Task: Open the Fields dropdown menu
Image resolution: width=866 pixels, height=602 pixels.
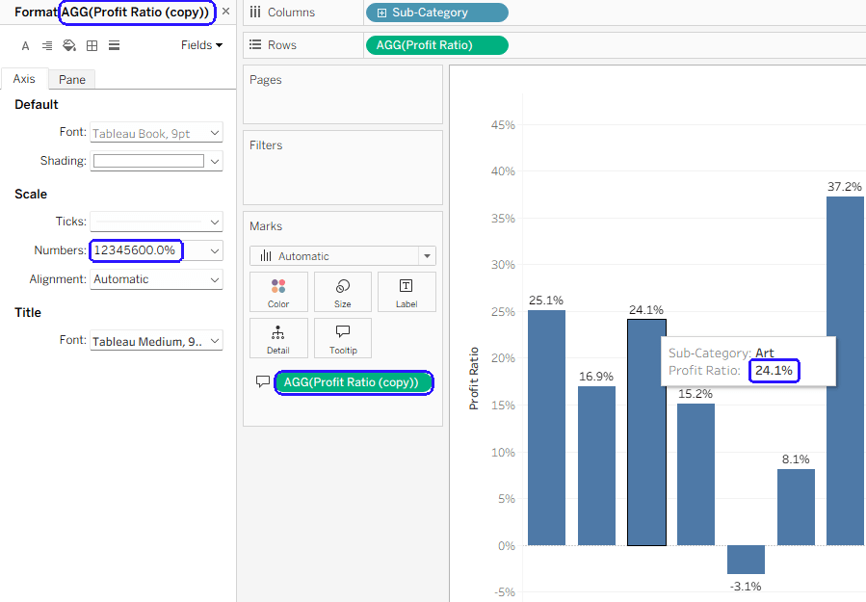Action: pyautogui.click(x=201, y=45)
